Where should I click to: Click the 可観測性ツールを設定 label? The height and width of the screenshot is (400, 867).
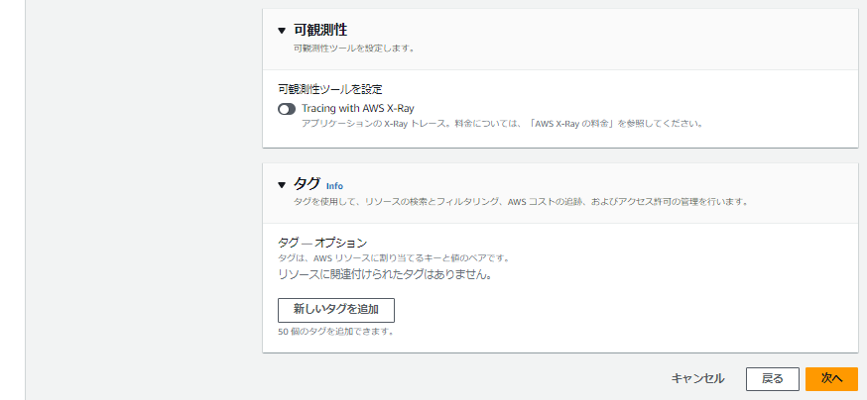(330, 88)
